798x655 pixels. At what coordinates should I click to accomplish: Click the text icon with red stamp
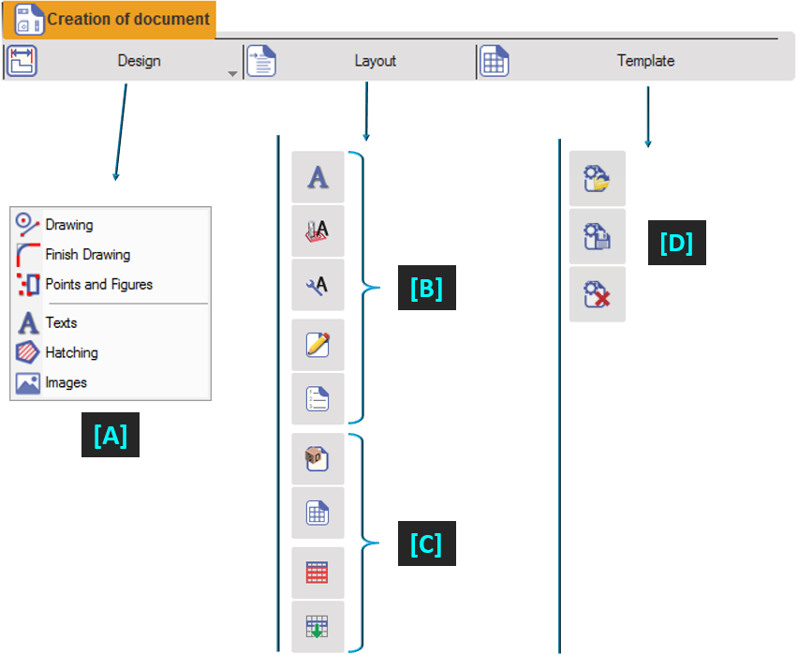click(x=318, y=231)
